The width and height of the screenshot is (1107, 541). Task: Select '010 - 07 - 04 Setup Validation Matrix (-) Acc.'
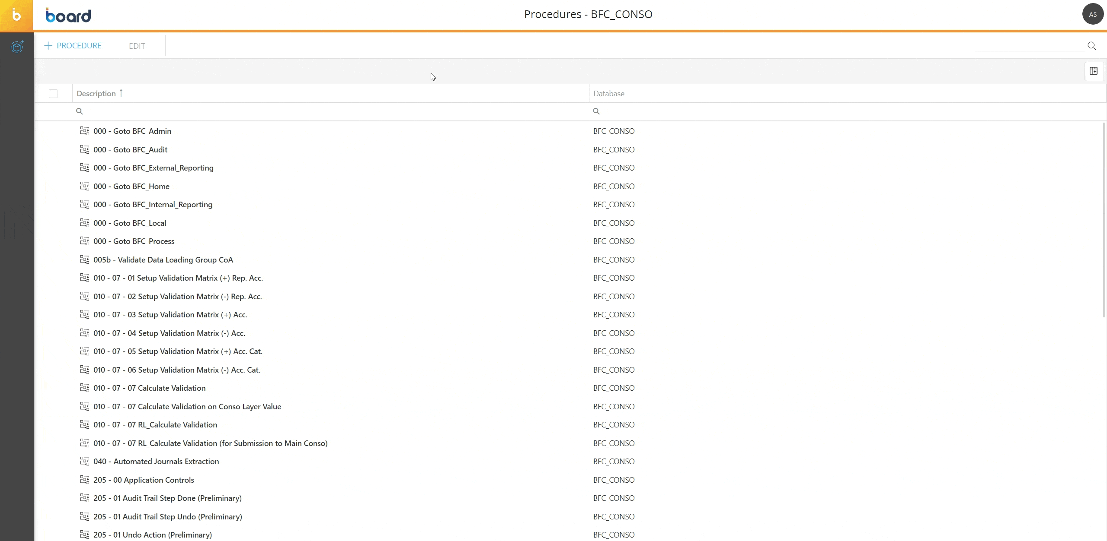coord(170,333)
